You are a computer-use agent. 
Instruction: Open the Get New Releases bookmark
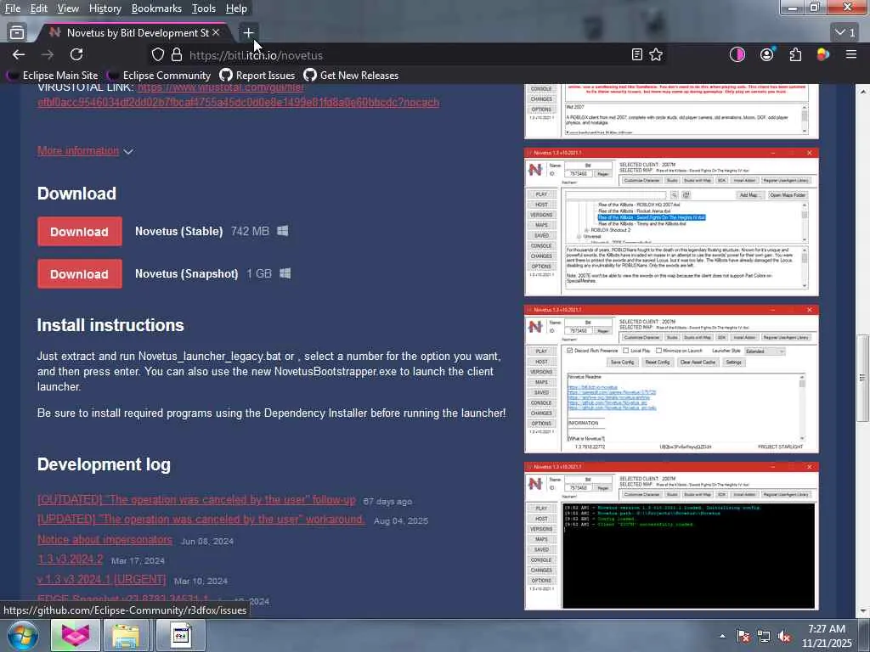tap(351, 76)
